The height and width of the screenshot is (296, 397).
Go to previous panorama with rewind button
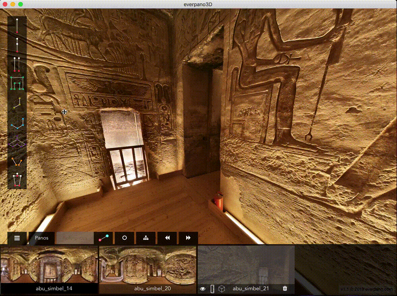coord(168,238)
